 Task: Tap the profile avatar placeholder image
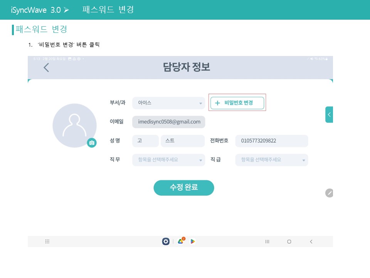click(74, 125)
